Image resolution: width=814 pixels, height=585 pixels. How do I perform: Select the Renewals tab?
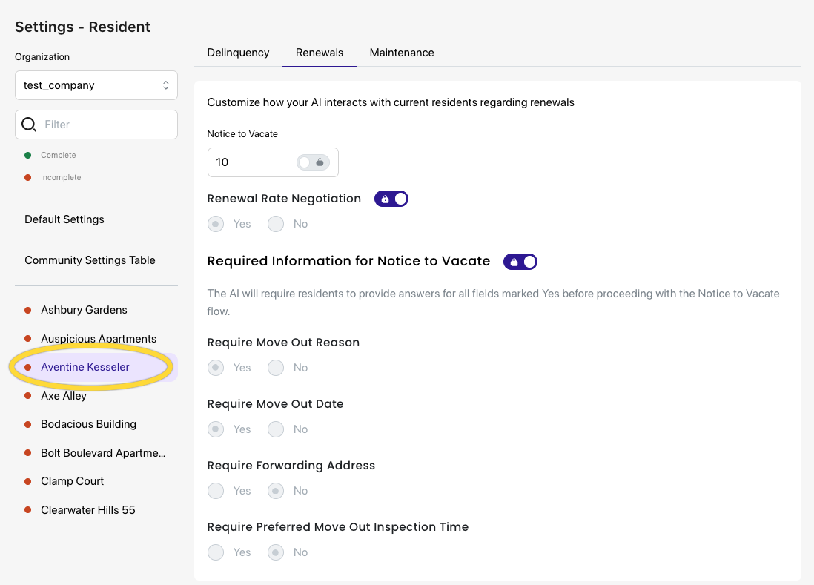point(320,53)
